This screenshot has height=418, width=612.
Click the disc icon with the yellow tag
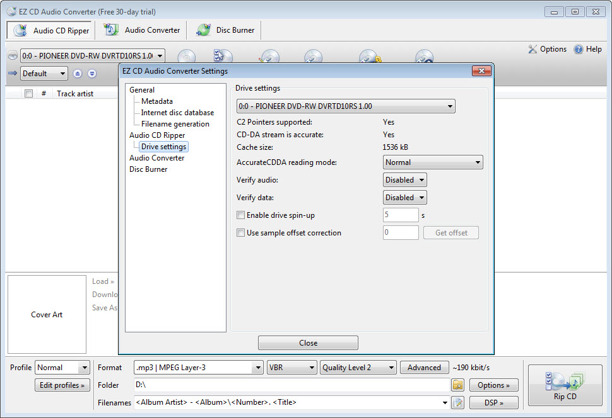[x=370, y=56]
